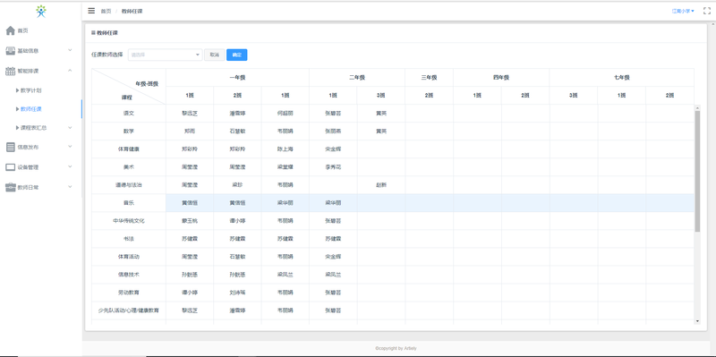Screen dimensions: 716x357
Task: Click the fullscreen icon at top right
Action: [x=707, y=11]
